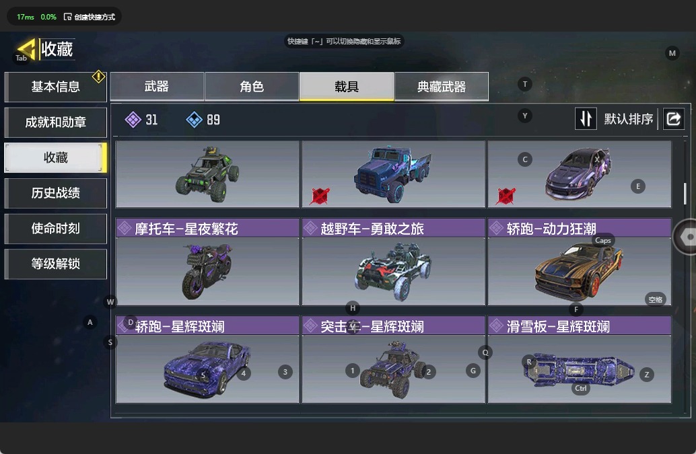Select the 摩托车-星夜繁花 vehicle card
Screen dimensions: 696x454
click(x=207, y=262)
